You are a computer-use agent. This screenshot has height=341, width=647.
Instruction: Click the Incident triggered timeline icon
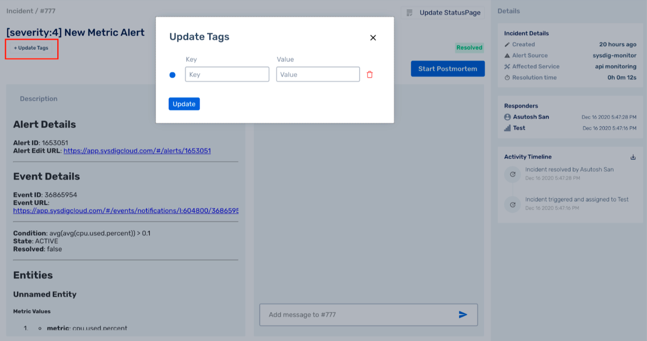click(513, 205)
